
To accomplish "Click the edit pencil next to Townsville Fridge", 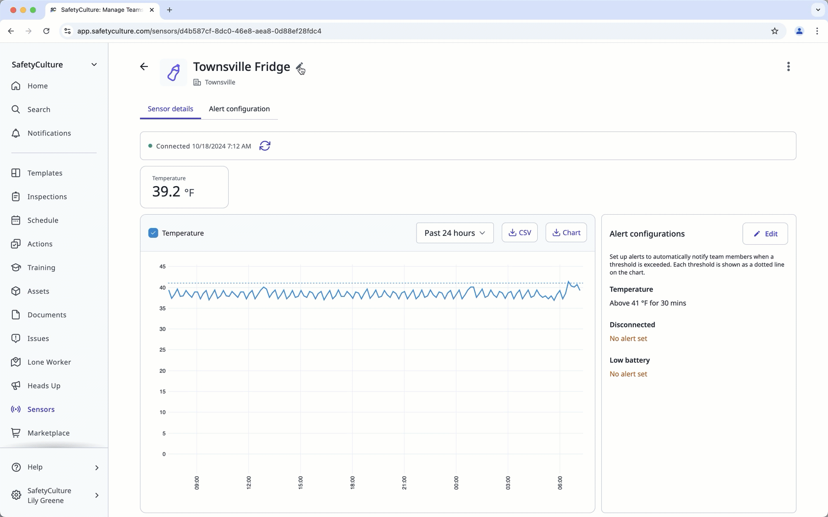I will click(299, 67).
